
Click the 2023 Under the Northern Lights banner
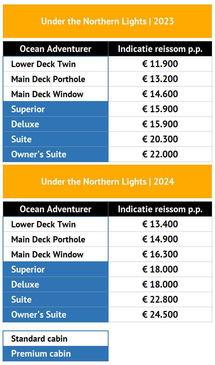click(x=107, y=21)
